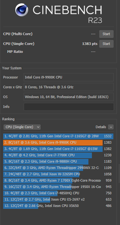Choose the Core i7-7700K ranking row
The width and height of the screenshot is (120, 225).
(58, 155)
